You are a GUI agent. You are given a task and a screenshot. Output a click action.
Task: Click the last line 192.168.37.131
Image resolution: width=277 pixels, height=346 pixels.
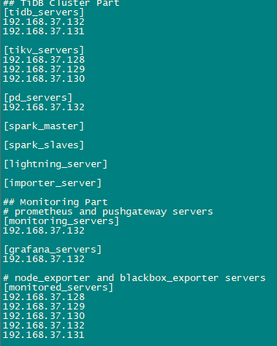click(44, 335)
